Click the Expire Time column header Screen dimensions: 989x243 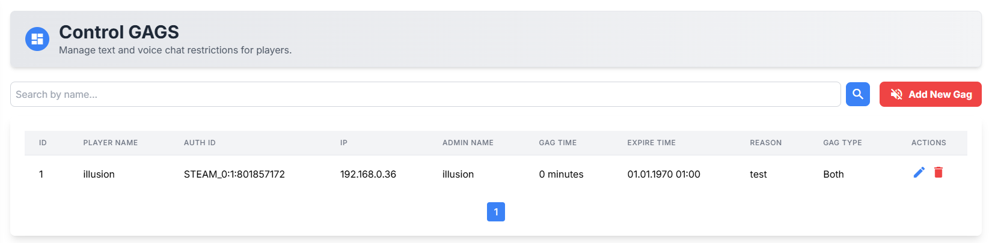pyautogui.click(x=651, y=143)
